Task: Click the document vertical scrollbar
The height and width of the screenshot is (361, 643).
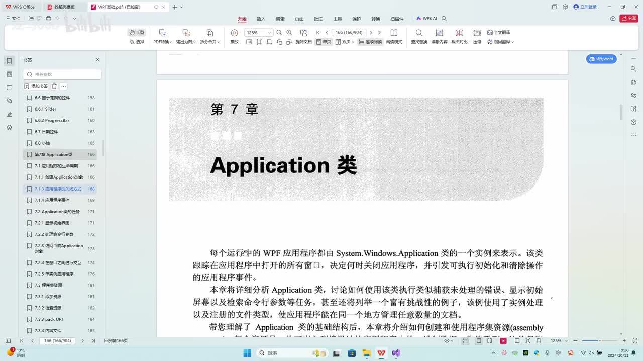Action: click(x=621, y=113)
